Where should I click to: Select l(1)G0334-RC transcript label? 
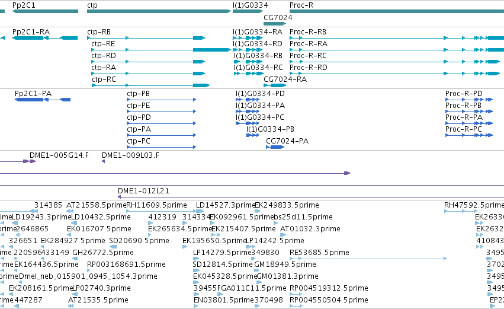point(258,68)
